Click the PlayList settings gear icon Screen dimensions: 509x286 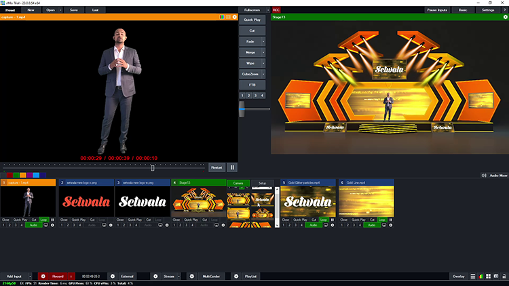[x=236, y=277]
